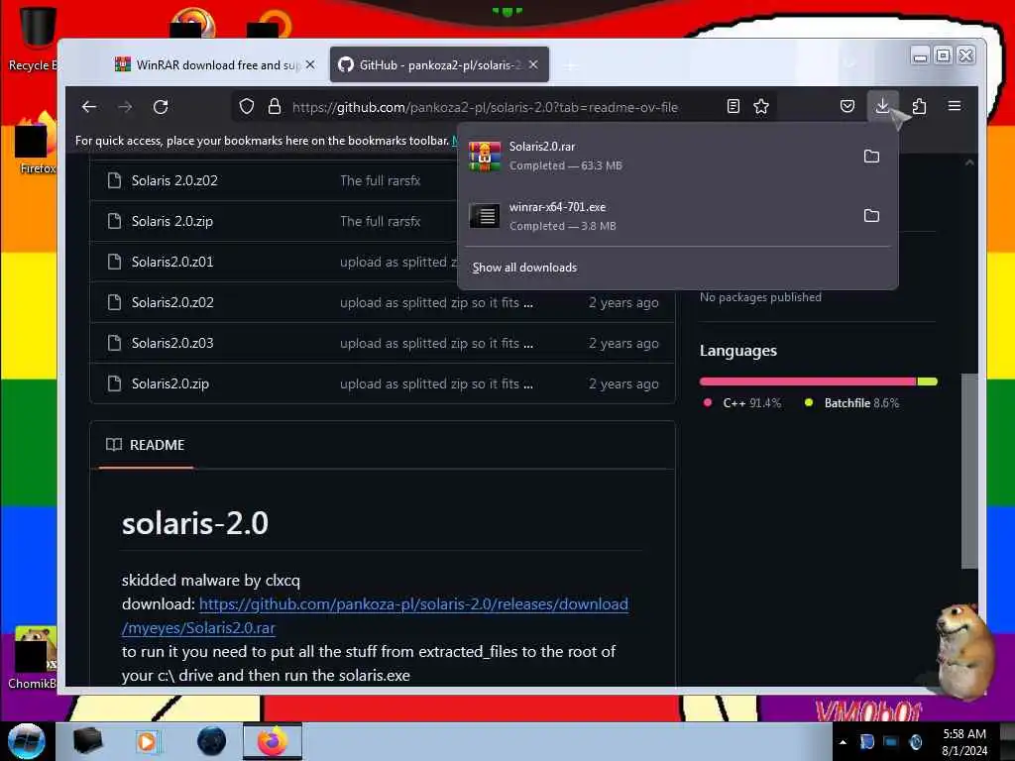
Task: Toggle reader view icon in address bar
Action: pyautogui.click(x=733, y=106)
